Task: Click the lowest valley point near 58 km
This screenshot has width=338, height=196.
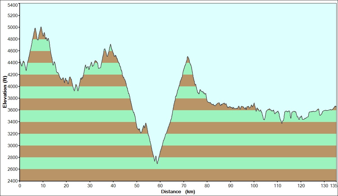Action: click(157, 163)
